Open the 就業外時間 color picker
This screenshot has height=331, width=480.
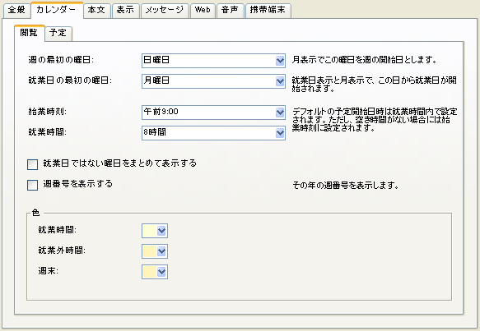(155, 251)
